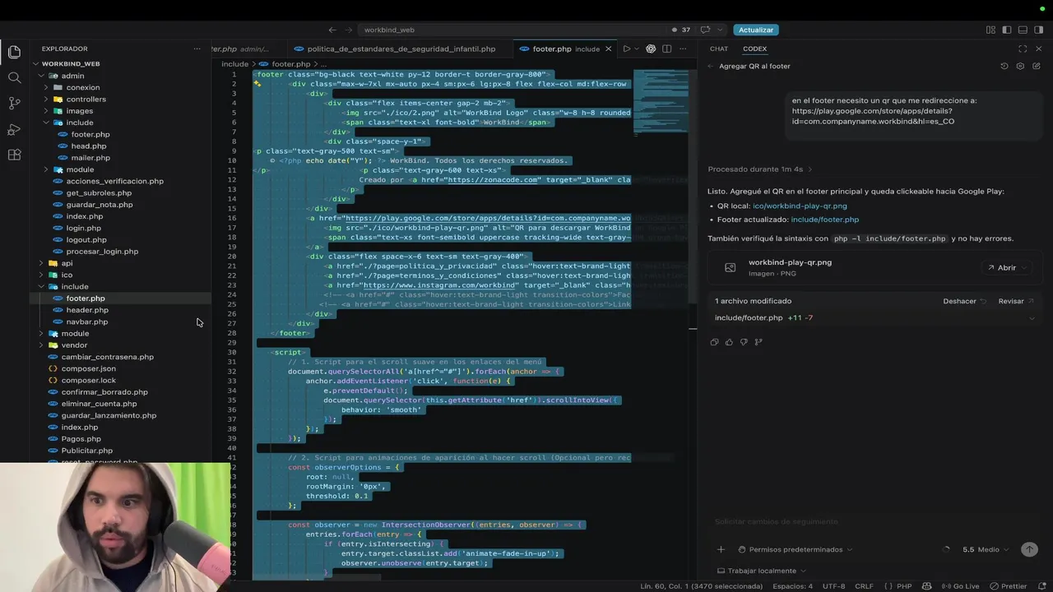The height and width of the screenshot is (592, 1053).
Task: Expand the controllers folder
Action: [86, 99]
